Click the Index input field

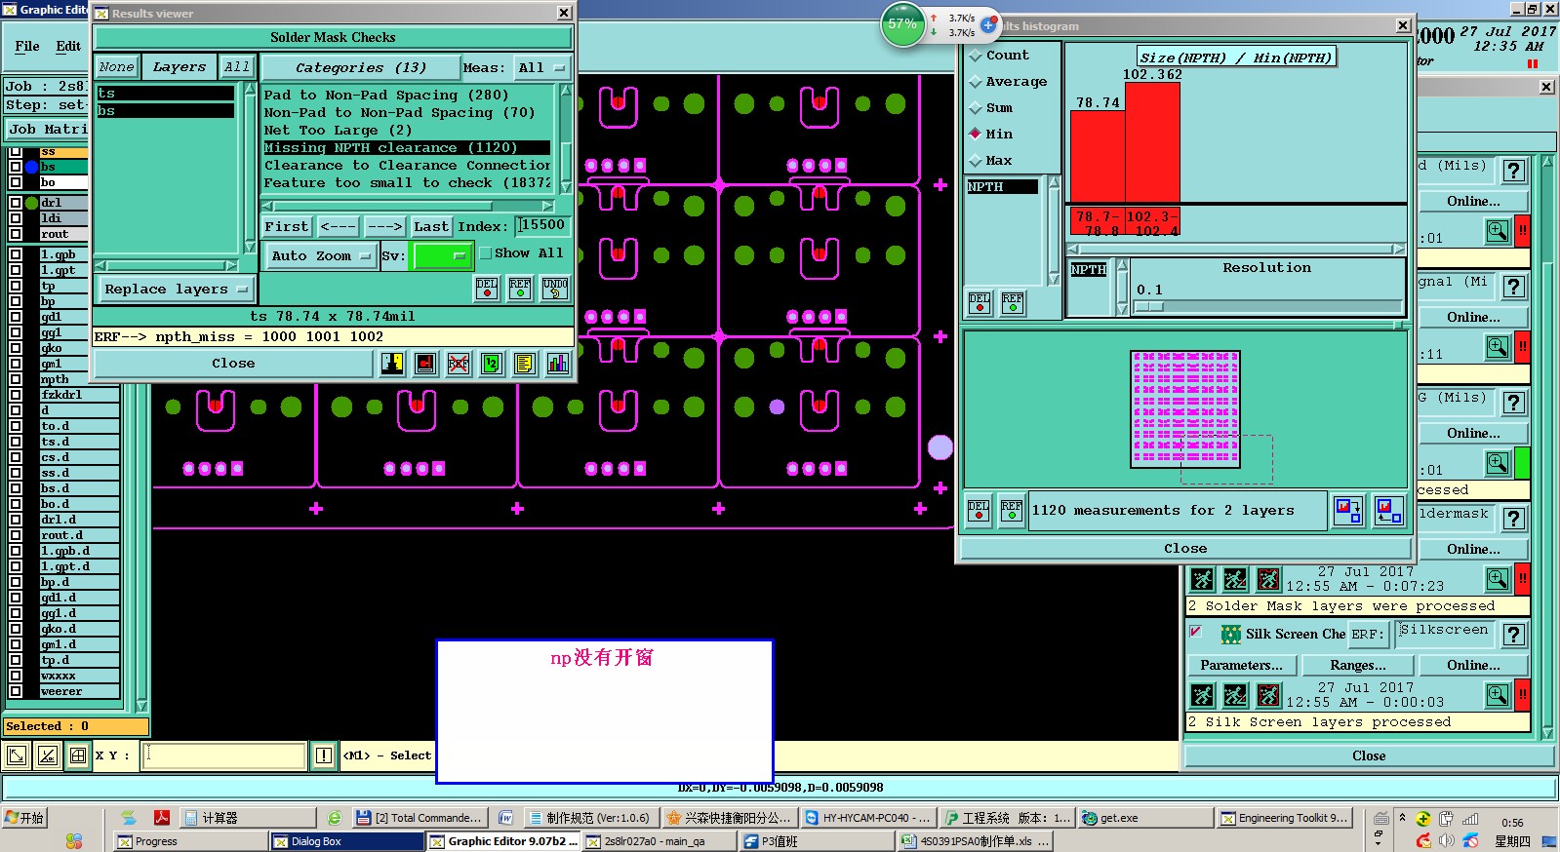pyautogui.click(x=542, y=225)
